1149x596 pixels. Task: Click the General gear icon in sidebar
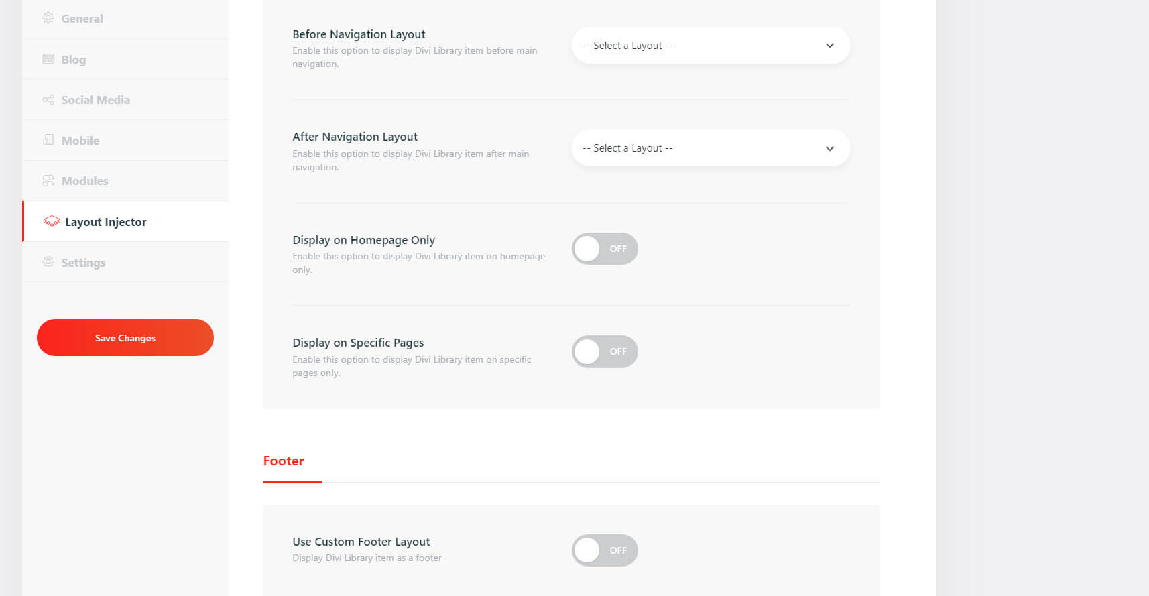48,18
